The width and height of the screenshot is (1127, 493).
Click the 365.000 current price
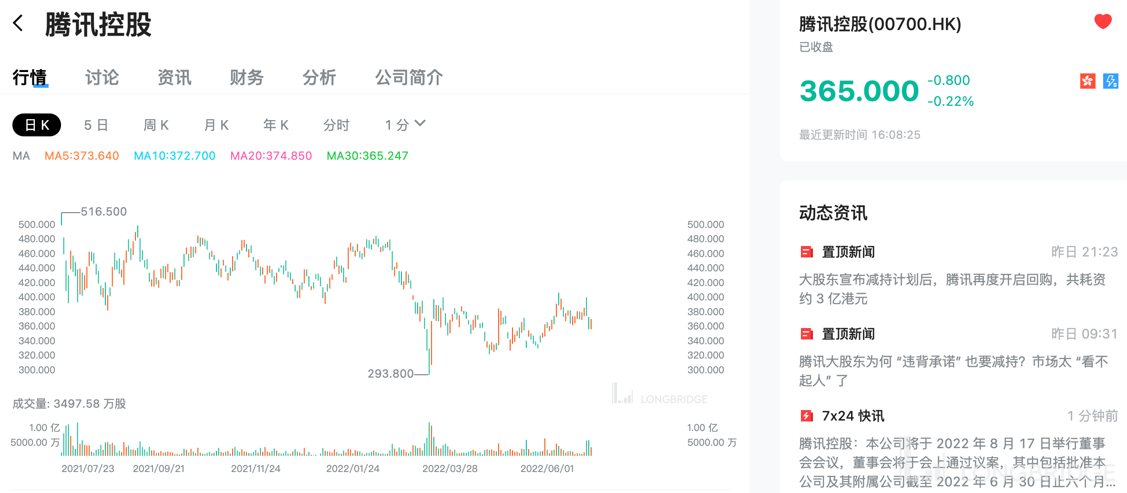859,91
